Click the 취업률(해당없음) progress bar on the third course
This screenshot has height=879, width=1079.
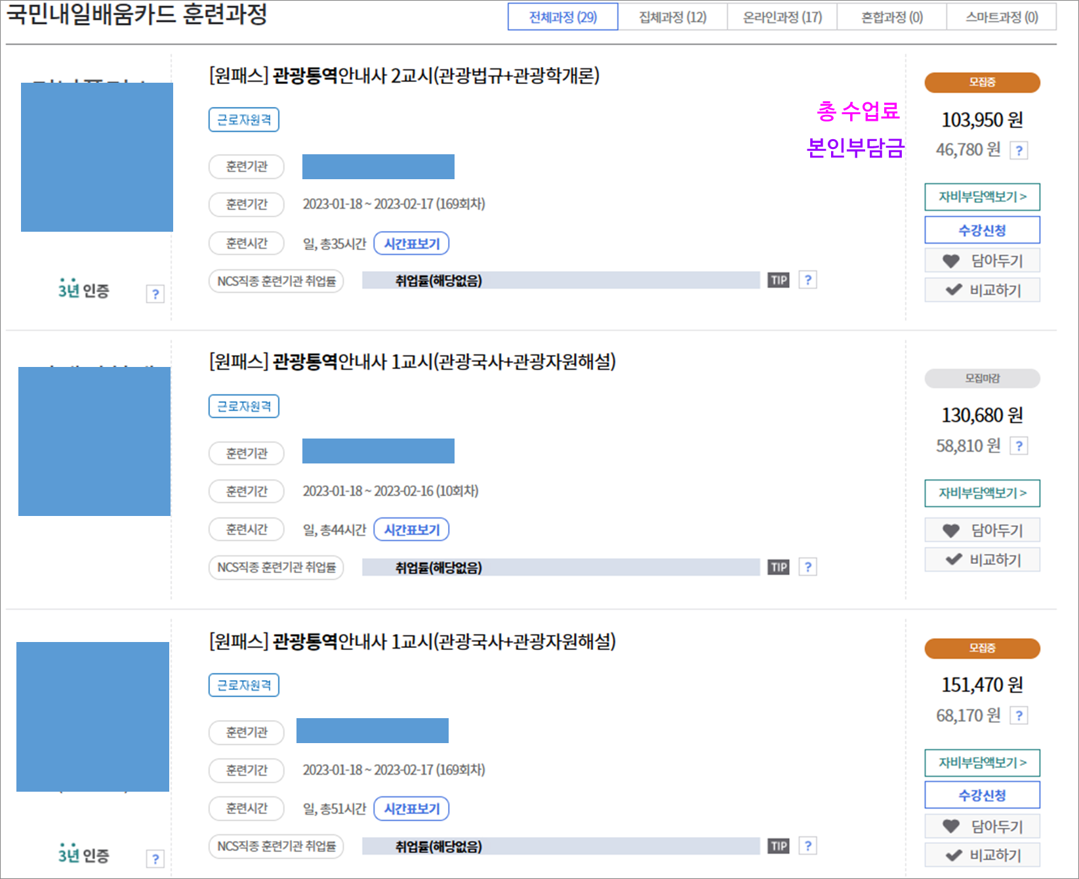(x=561, y=846)
